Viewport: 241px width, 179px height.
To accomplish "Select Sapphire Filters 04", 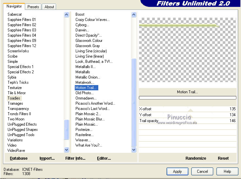I will pos(22,35).
